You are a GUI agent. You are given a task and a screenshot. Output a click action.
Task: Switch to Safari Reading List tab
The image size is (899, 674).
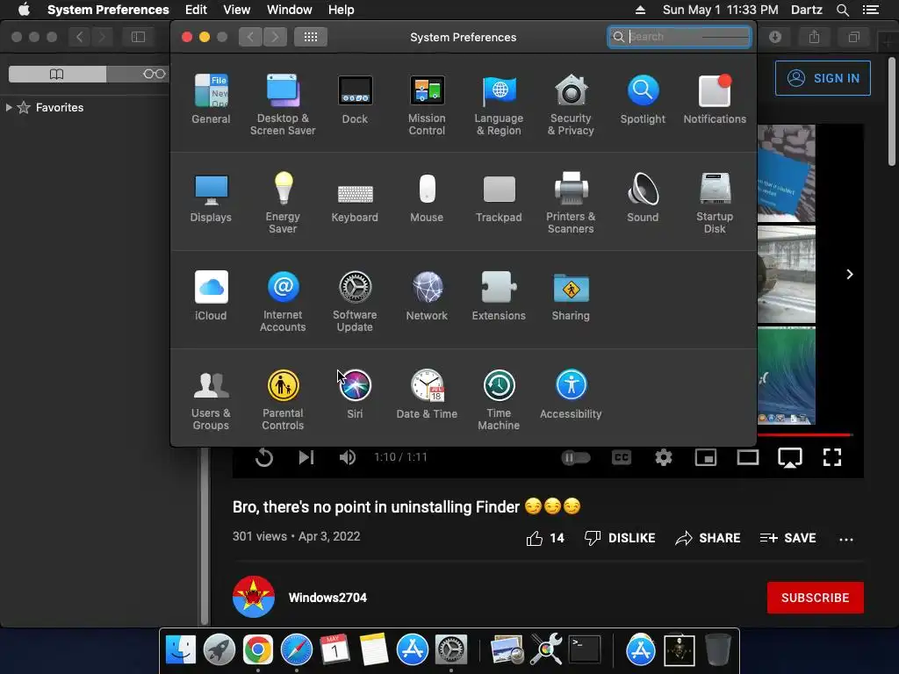(x=154, y=74)
